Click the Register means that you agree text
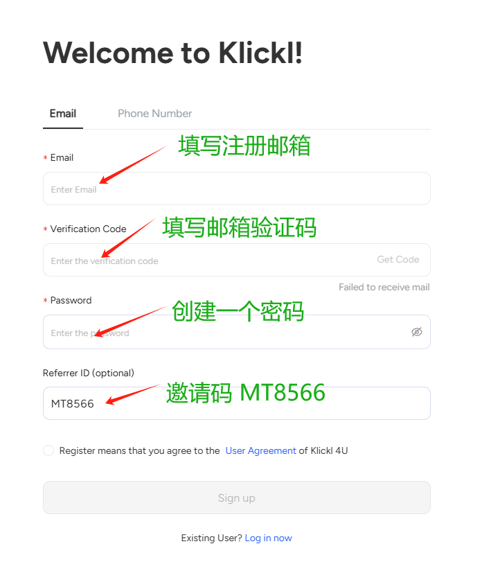Image resolution: width=482 pixels, height=571 pixels. [x=139, y=451]
